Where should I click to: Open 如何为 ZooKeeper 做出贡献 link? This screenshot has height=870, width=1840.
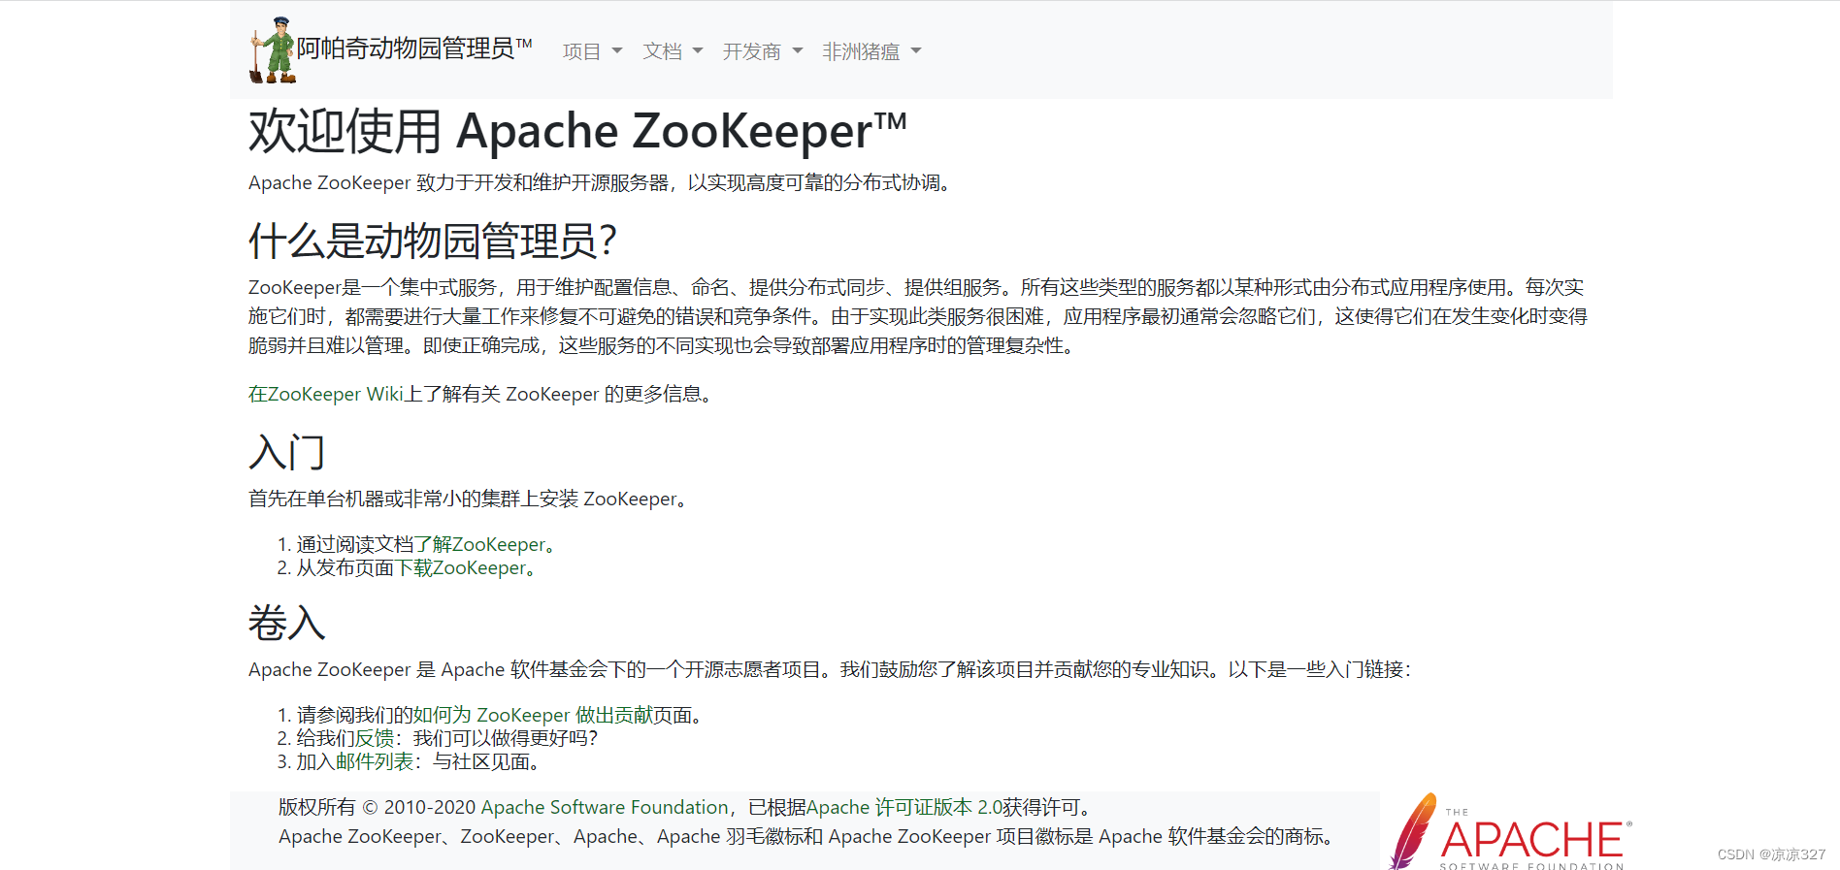[x=532, y=715]
